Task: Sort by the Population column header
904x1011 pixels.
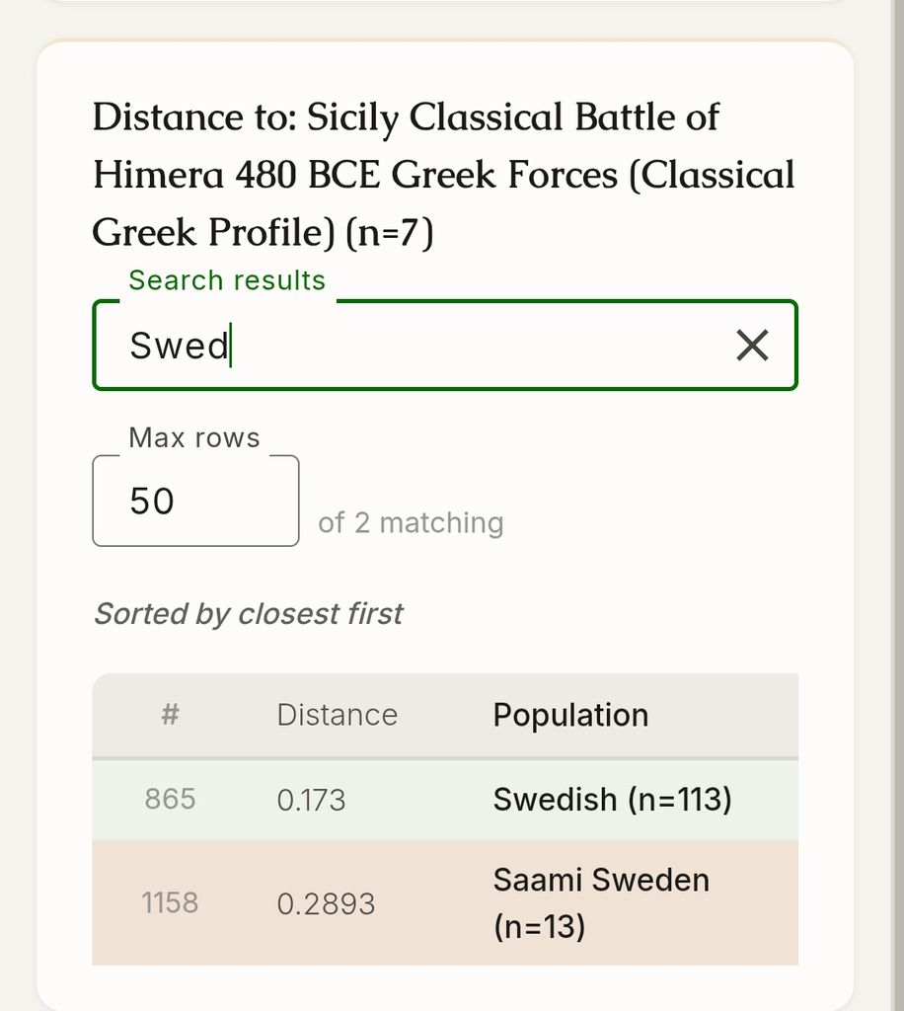Action: (x=570, y=715)
